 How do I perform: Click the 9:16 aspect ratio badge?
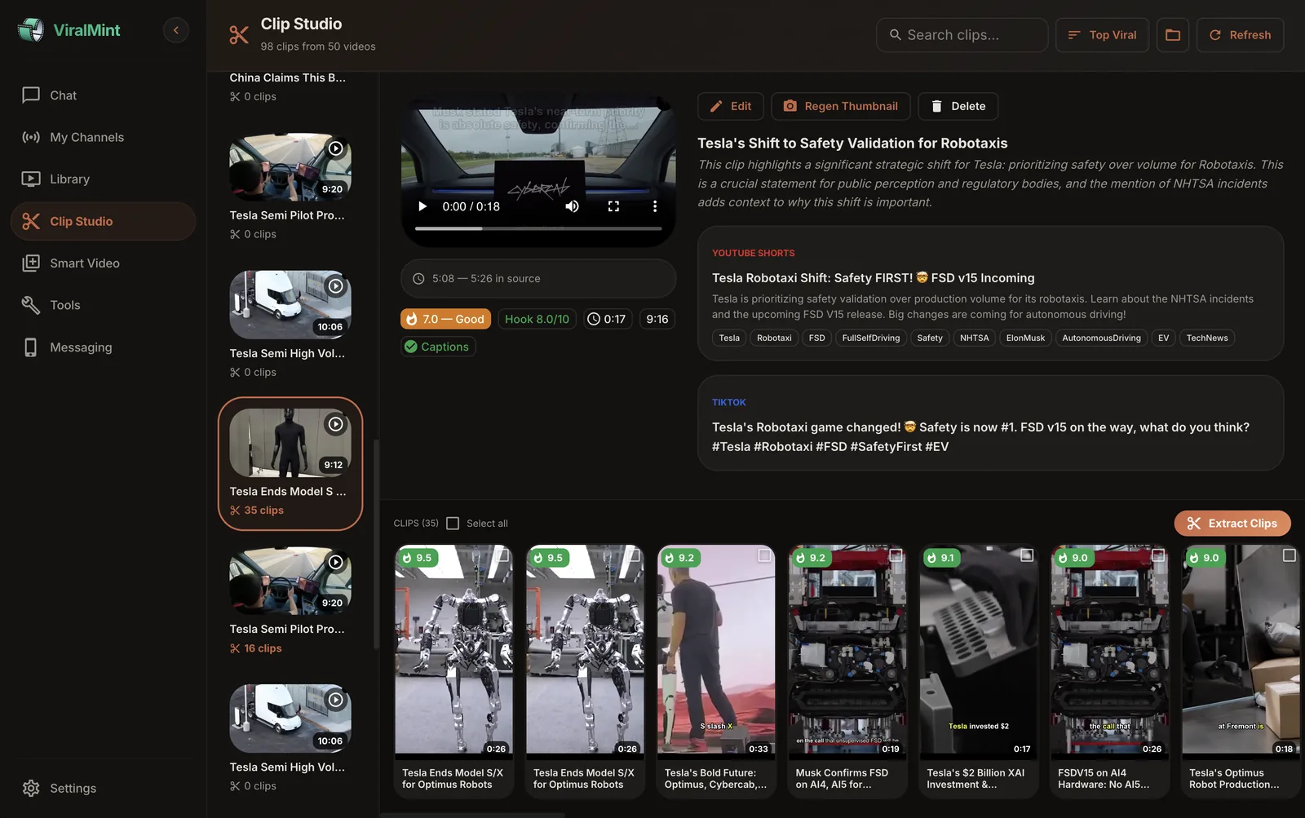point(657,319)
